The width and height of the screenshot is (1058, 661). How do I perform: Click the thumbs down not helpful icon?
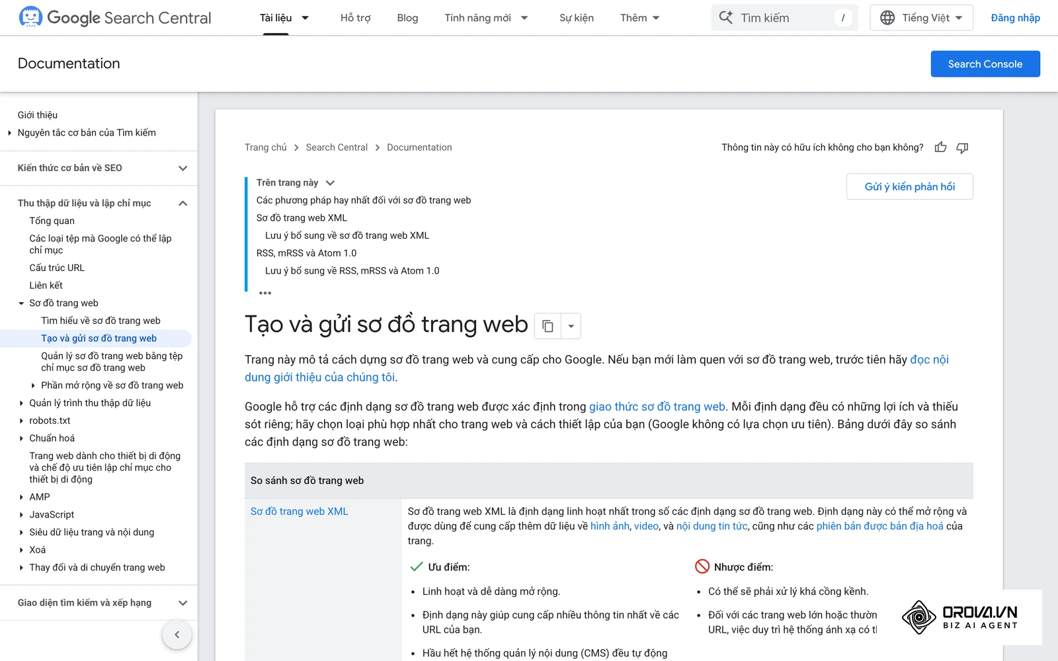(962, 147)
